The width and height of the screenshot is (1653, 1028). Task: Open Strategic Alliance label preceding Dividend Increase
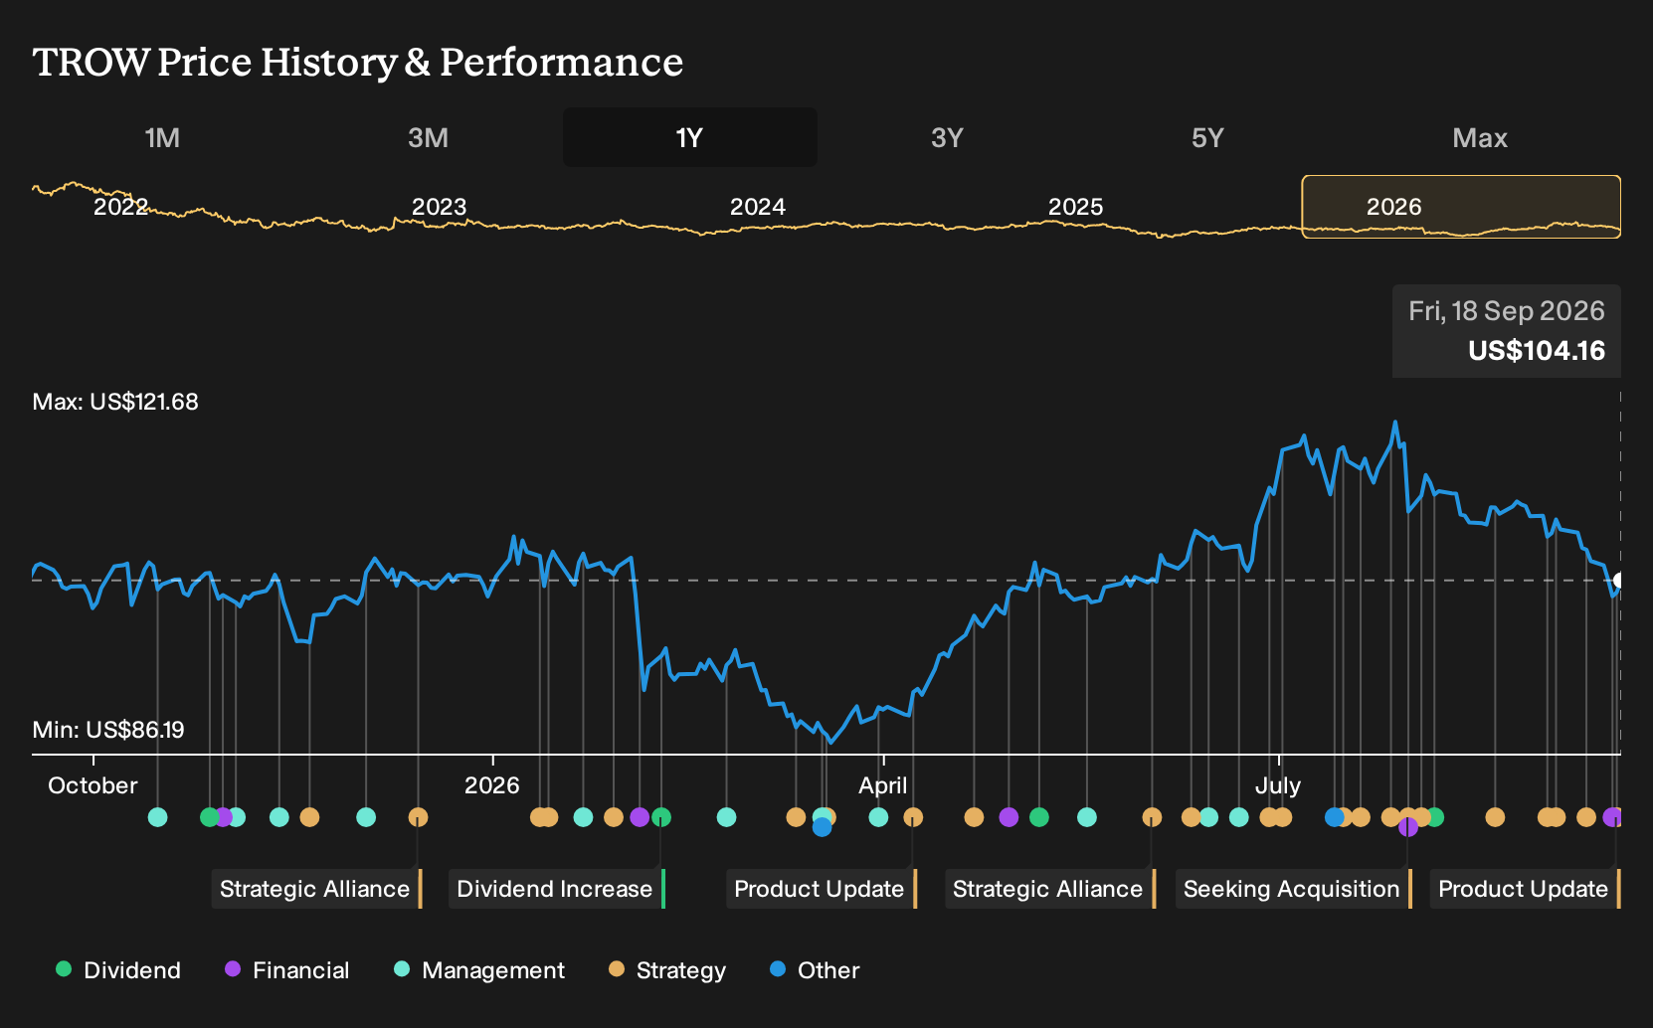click(x=316, y=889)
